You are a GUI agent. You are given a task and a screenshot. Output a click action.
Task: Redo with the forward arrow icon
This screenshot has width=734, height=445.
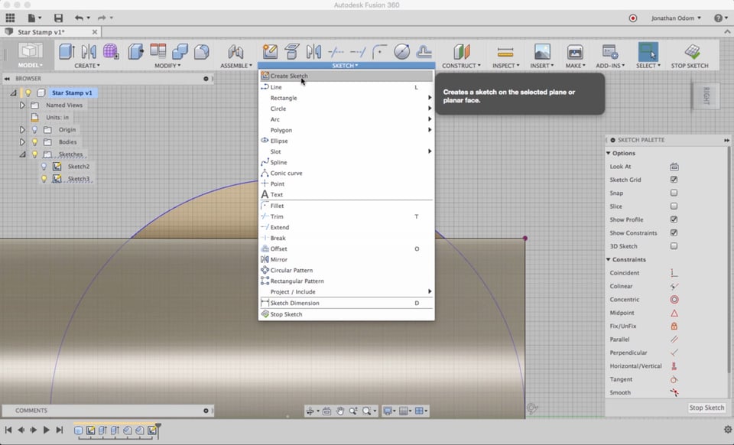pos(102,18)
